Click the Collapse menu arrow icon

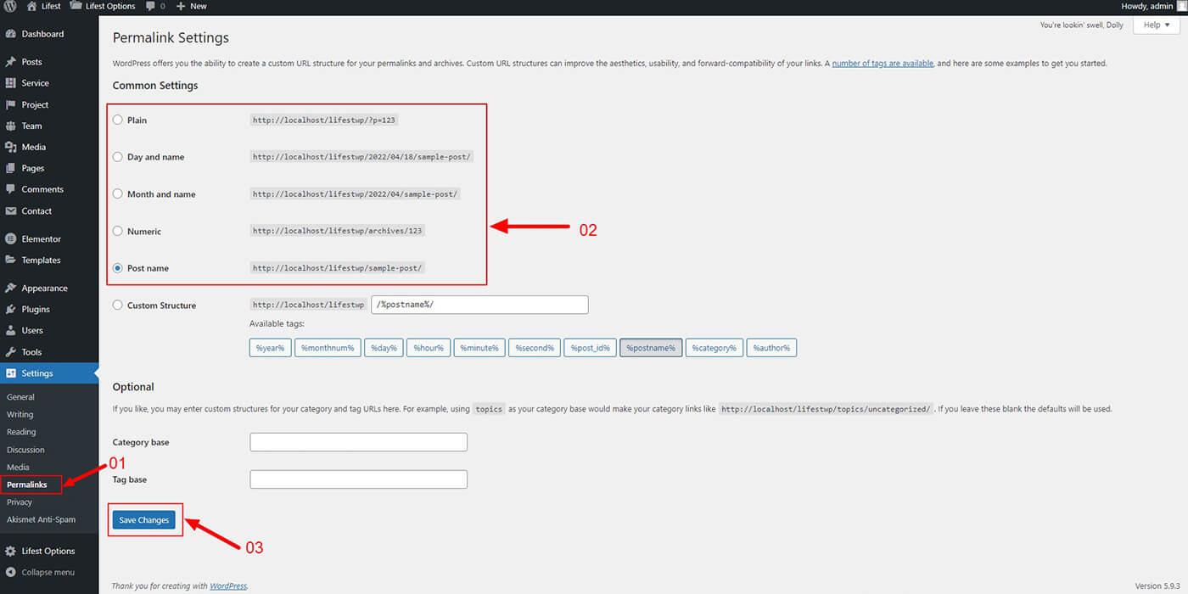[10, 572]
